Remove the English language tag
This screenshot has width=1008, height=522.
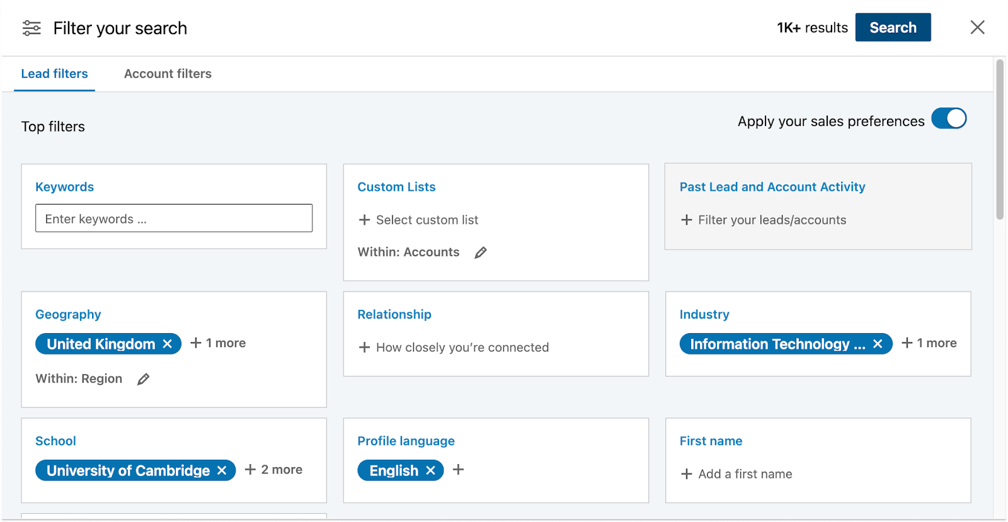tap(430, 470)
